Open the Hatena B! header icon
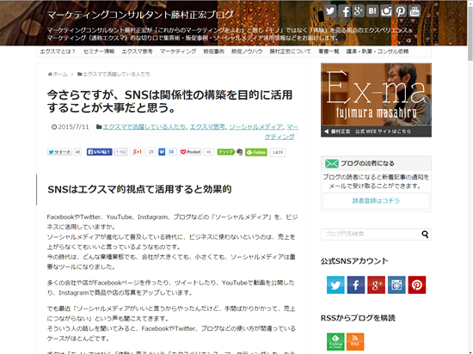This screenshot has height=354, width=473. (372, 11)
